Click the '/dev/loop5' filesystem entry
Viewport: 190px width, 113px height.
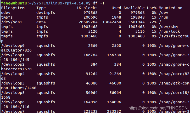pyautogui.click(x=13, y=93)
